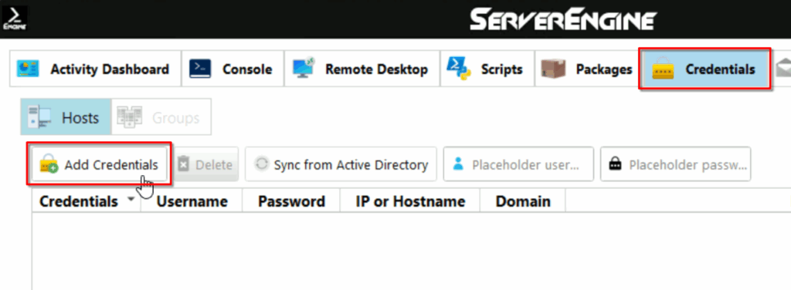The image size is (791, 290).
Task: Click Sync from Active Directory button
Action: pyautogui.click(x=341, y=164)
